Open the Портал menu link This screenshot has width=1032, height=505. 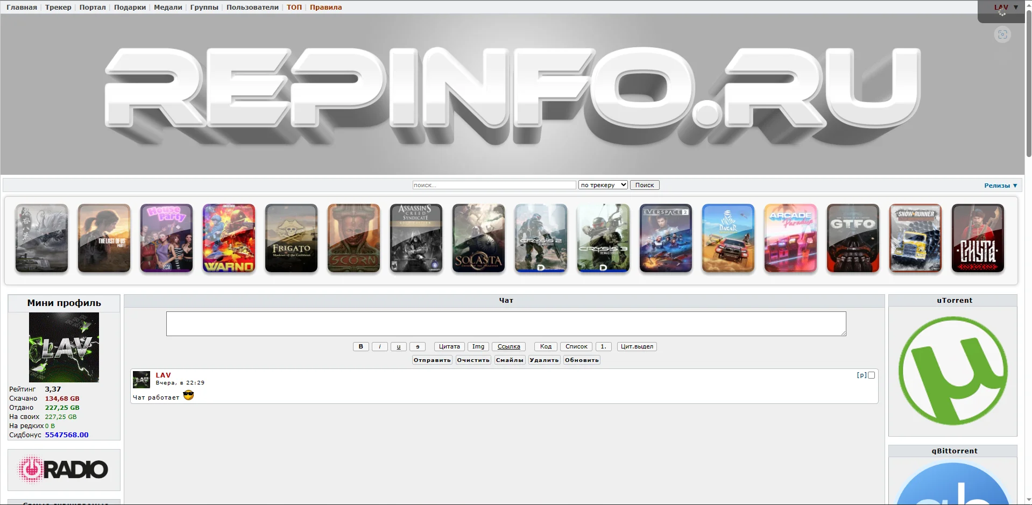pos(93,8)
